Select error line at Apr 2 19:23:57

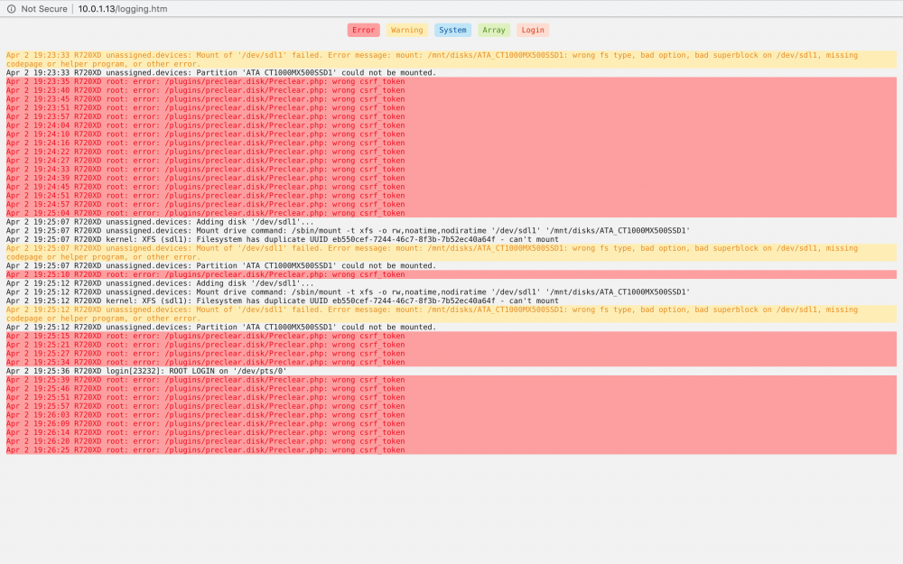click(451, 116)
